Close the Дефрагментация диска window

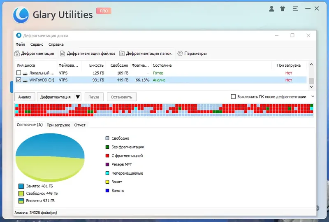(x=308, y=35)
